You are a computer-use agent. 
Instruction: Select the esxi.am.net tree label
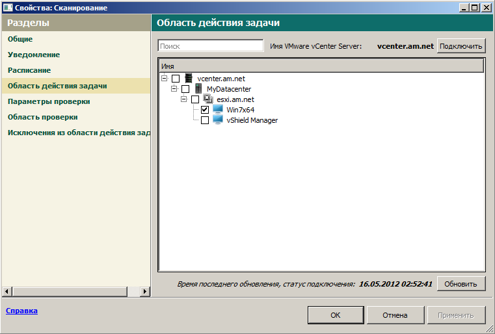pos(235,99)
